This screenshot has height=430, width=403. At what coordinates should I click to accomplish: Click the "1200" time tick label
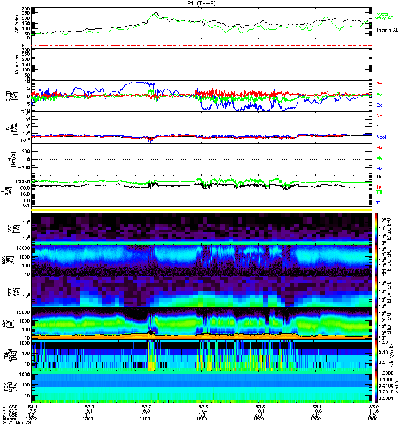(31, 419)
